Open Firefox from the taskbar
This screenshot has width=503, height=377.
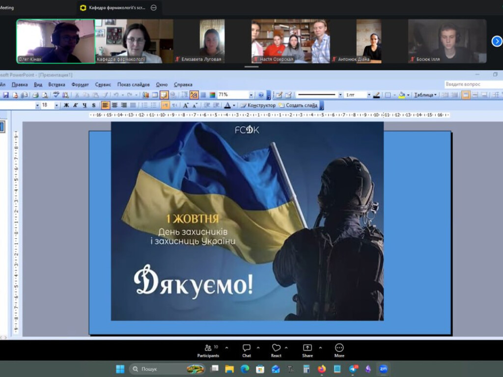point(322,369)
